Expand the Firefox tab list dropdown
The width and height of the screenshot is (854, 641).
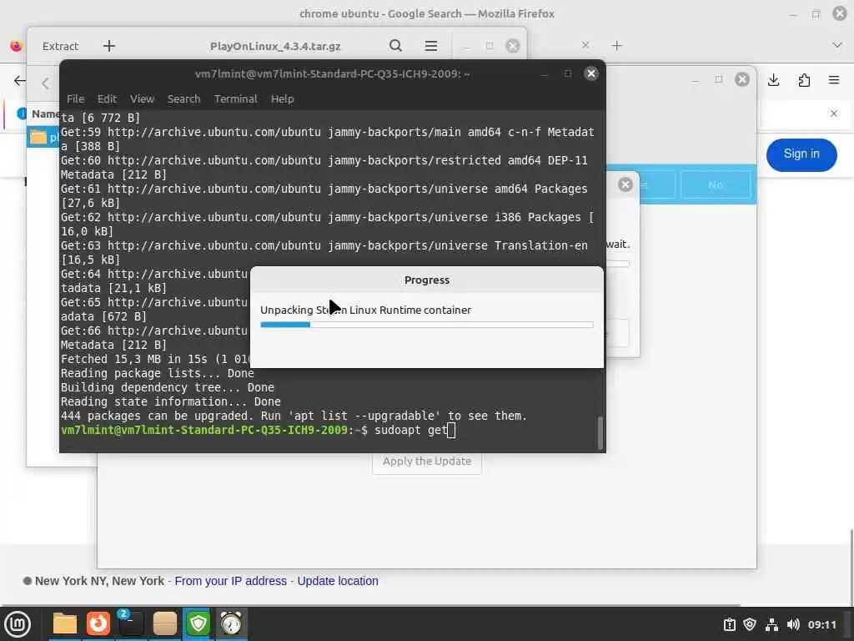(x=837, y=45)
